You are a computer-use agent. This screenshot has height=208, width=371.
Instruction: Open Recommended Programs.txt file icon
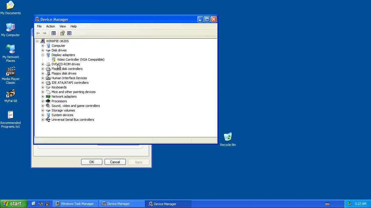pyautogui.click(x=10, y=115)
